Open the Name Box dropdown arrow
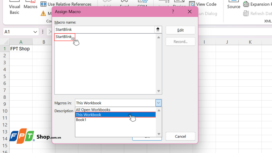Screen dimensions: 272x153 (35, 32)
